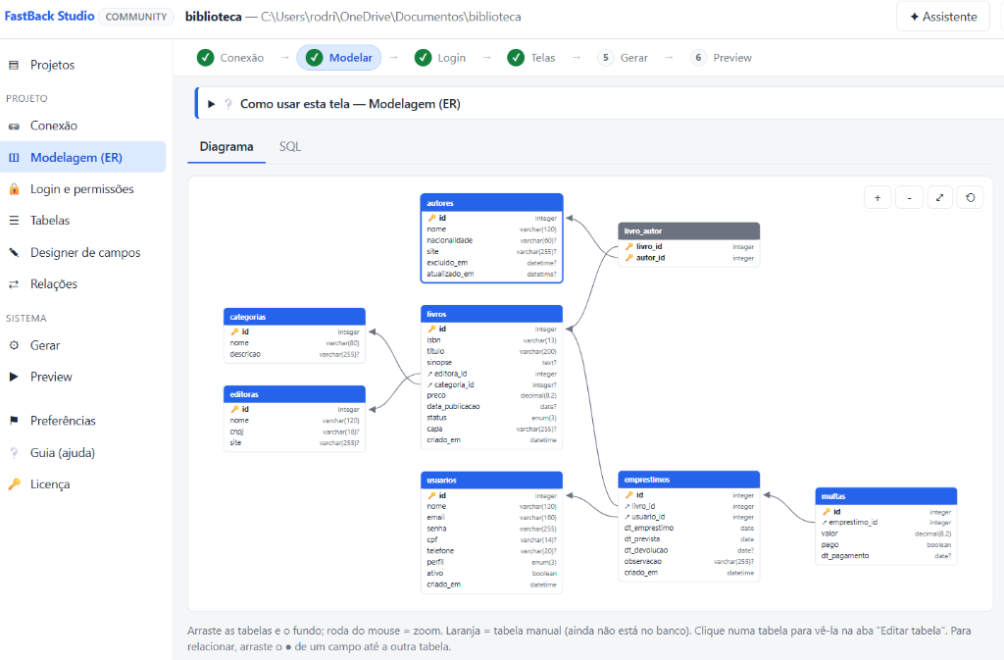Click the editora_id field in livros table
Image resolution: width=1004 pixels, height=660 pixels.
coord(492,374)
